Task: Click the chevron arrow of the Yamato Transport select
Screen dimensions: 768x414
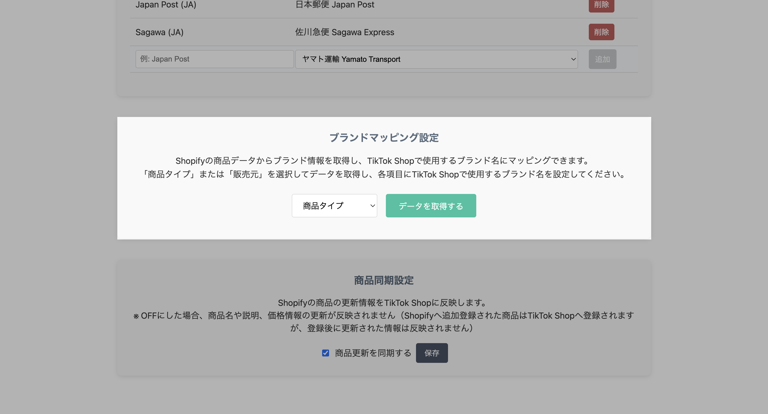Action: pos(573,59)
